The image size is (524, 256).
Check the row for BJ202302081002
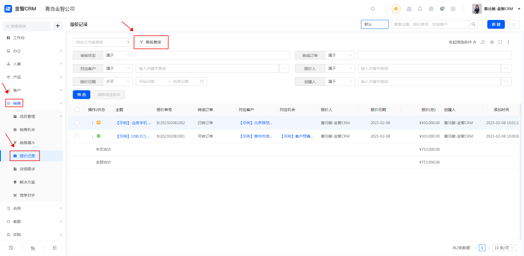point(77,123)
